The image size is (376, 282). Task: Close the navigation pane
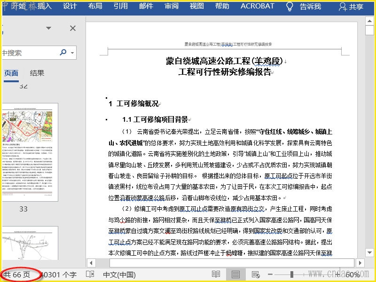click(x=73, y=29)
